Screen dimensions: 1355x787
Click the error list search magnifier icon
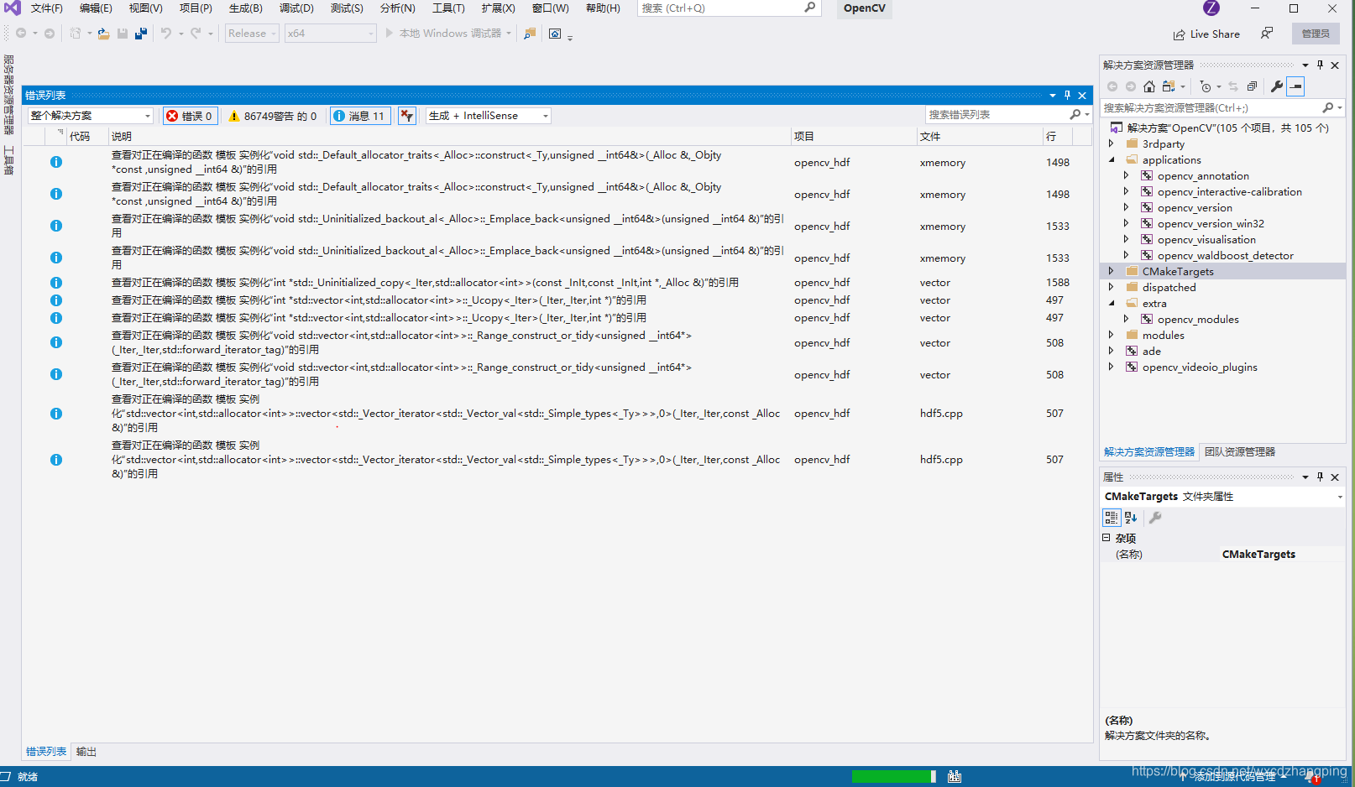(x=1075, y=114)
